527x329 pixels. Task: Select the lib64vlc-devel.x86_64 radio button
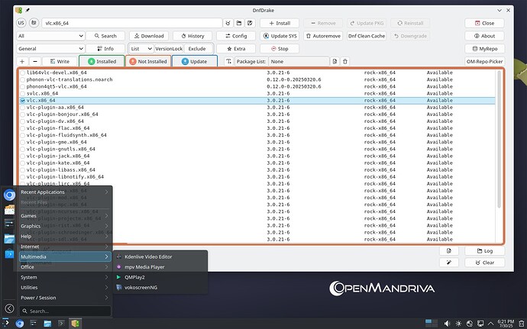pyautogui.click(x=22, y=73)
